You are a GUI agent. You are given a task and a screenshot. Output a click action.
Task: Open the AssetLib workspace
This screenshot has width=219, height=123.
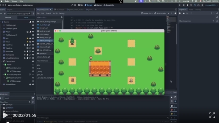(x=109, y=5)
